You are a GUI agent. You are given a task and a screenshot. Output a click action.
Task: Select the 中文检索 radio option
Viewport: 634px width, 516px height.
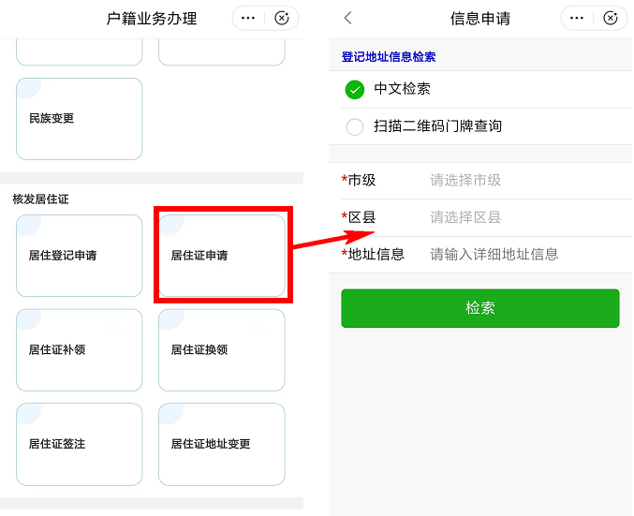[x=355, y=90]
